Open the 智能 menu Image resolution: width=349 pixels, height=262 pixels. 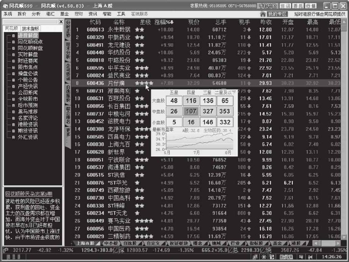[x=107, y=14]
